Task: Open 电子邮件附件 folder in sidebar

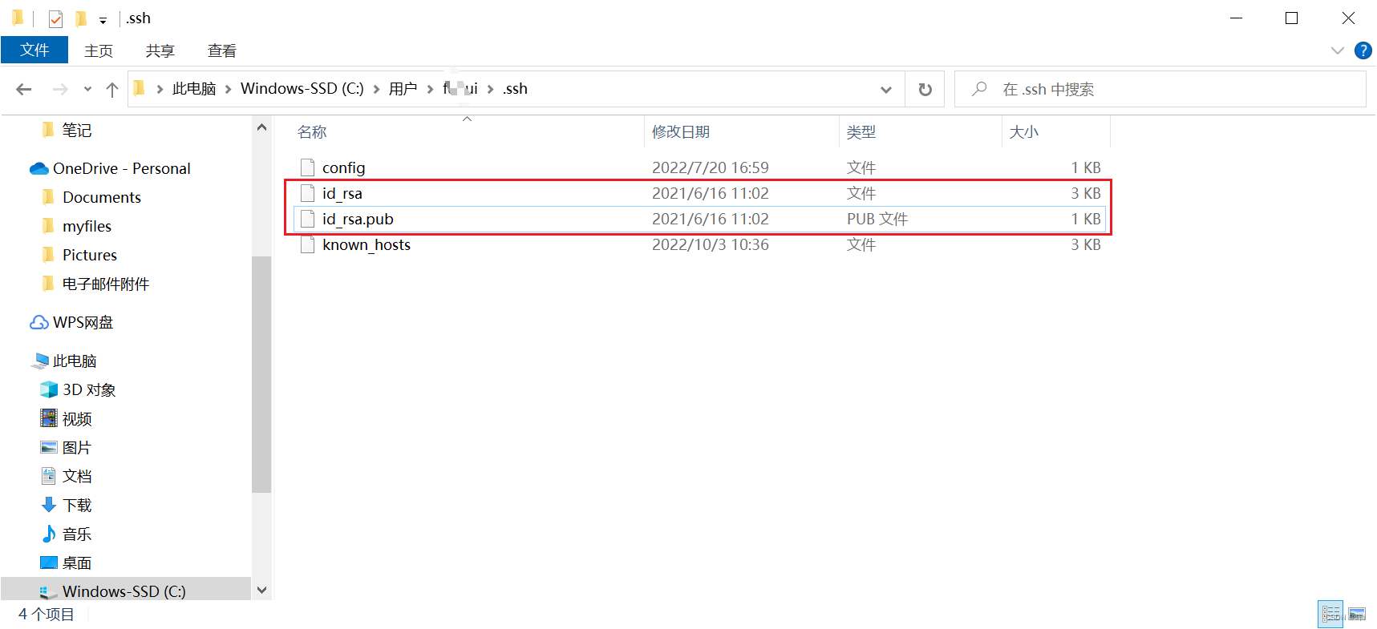Action: pyautogui.click(x=106, y=284)
